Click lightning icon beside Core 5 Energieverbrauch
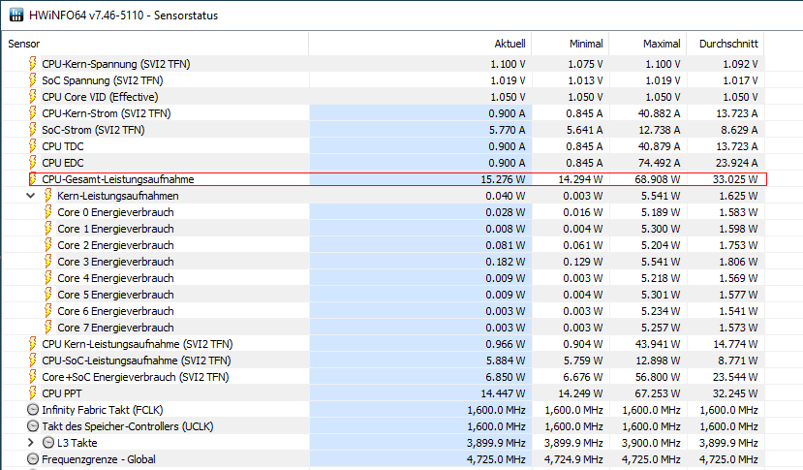This screenshot has width=803, height=470. click(48, 295)
